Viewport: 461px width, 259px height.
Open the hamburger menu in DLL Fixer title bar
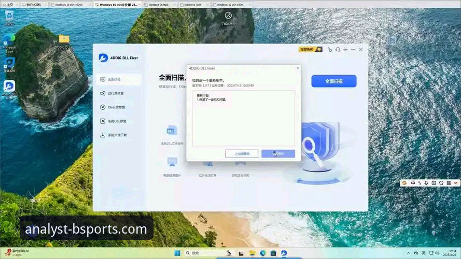(345, 50)
